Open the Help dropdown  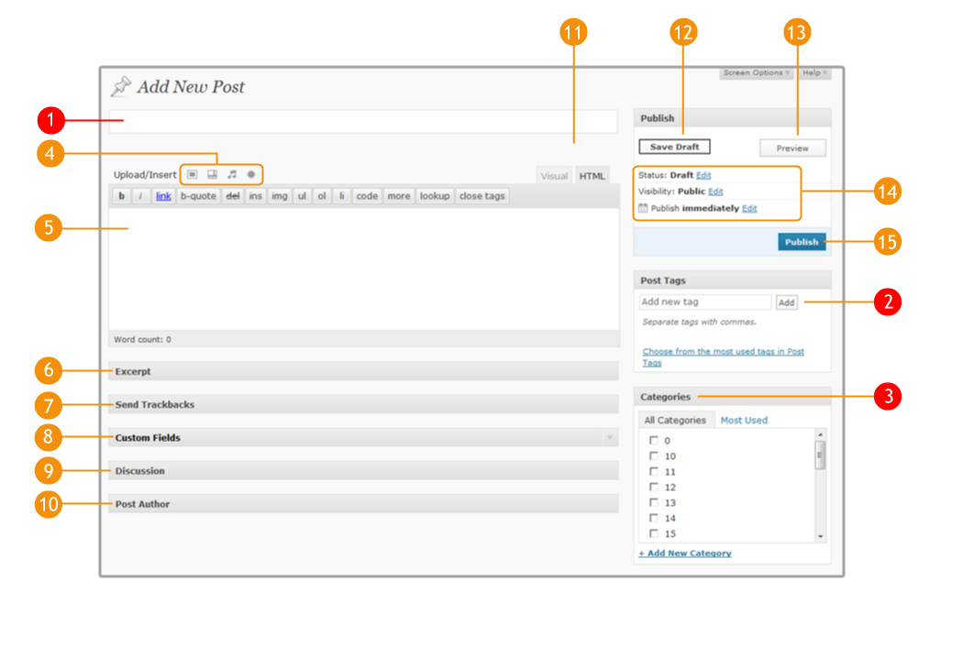tap(815, 73)
